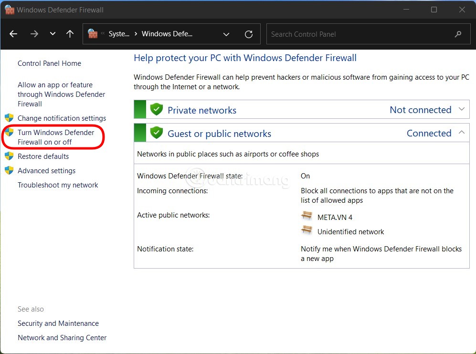Screen dimensions: 476x354
Task: Click the Windows Defender Firewall brick wall icon in address bar
Action: [x=92, y=33]
